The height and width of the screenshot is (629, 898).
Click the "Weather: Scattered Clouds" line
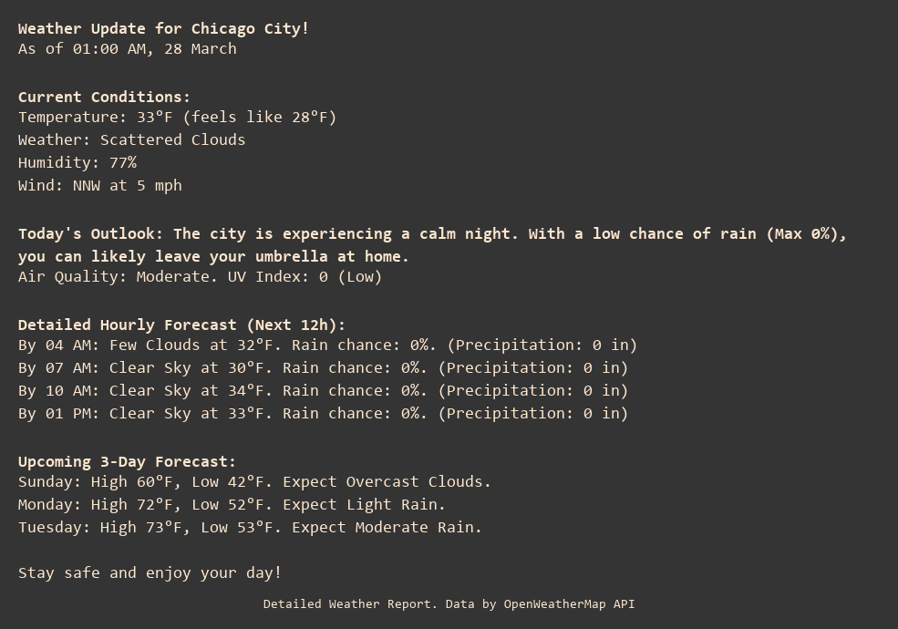coord(131,140)
